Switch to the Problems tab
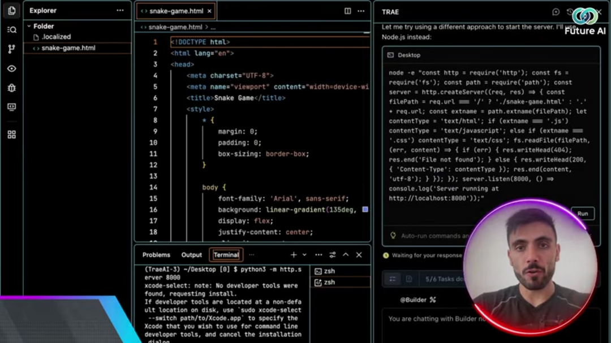Image resolution: width=611 pixels, height=343 pixels. click(x=156, y=255)
